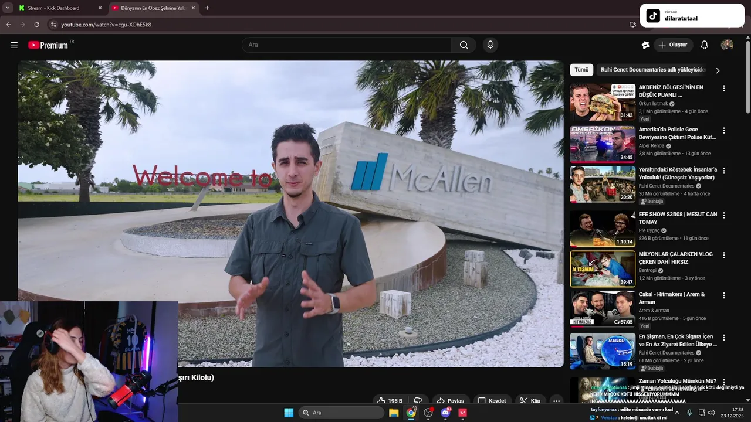Open Discord from the taskbar

pos(446,413)
